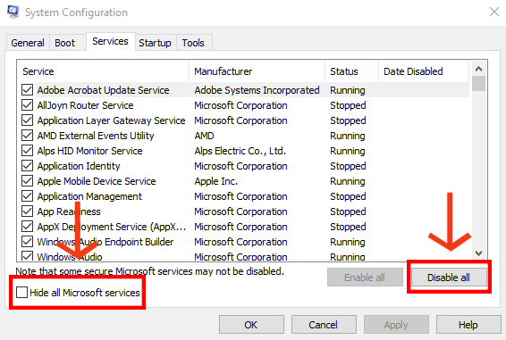Image resolution: width=506 pixels, height=340 pixels.
Task: Switch to the General tab
Action: [x=28, y=43]
